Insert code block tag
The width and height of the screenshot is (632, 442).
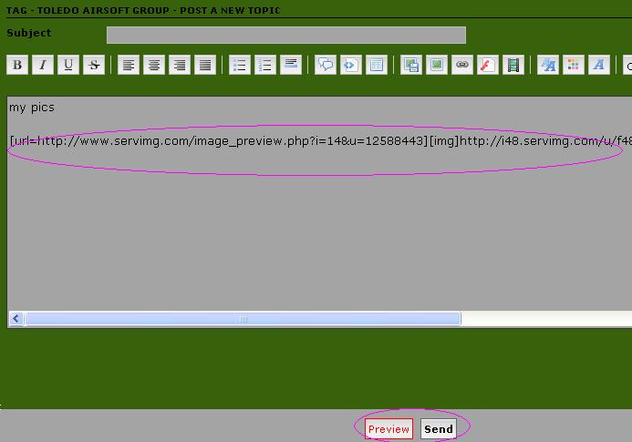click(x=351, y=65)
